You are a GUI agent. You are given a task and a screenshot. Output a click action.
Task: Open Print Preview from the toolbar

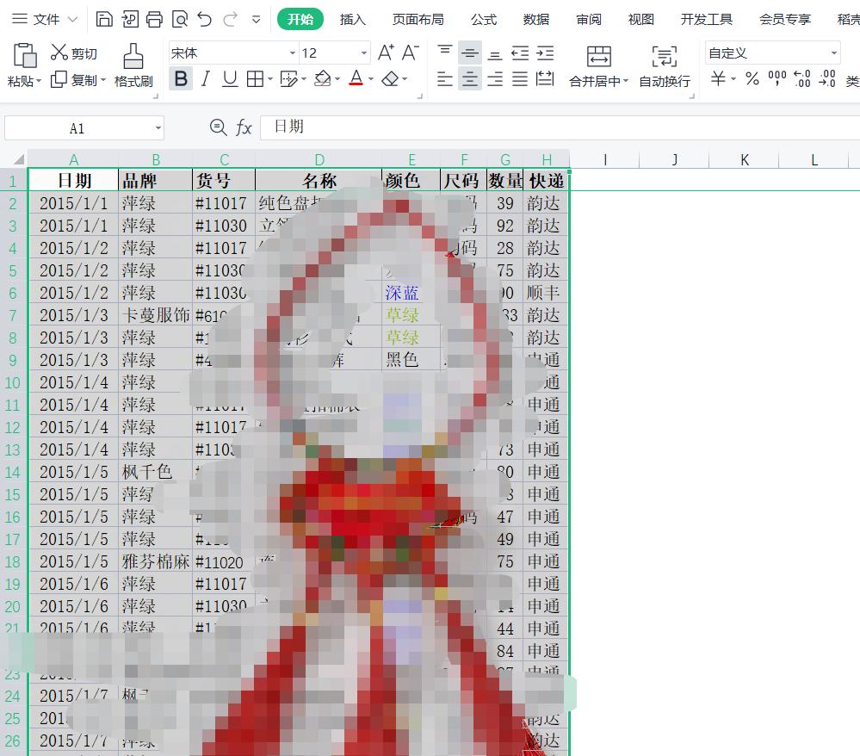(179, 19)
